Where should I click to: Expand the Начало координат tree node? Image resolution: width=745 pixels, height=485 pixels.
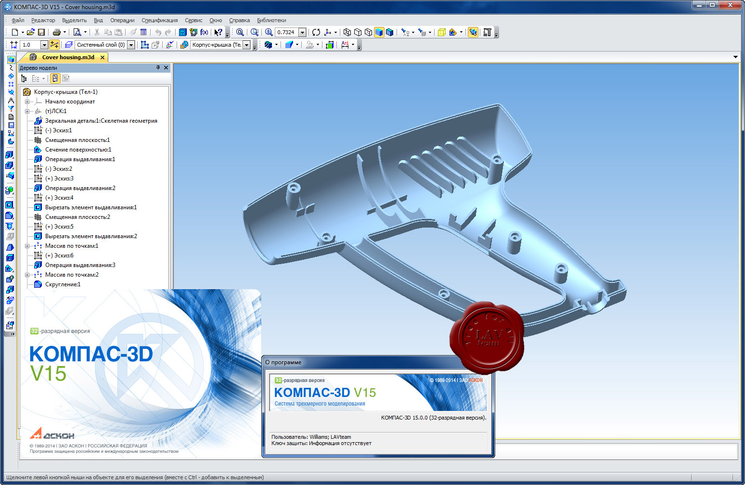point(27,102)
